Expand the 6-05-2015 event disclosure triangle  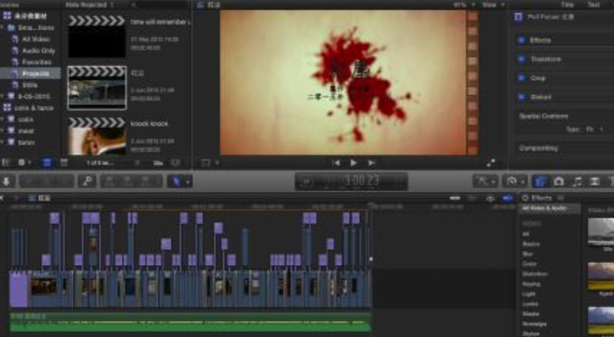[4, 96]
